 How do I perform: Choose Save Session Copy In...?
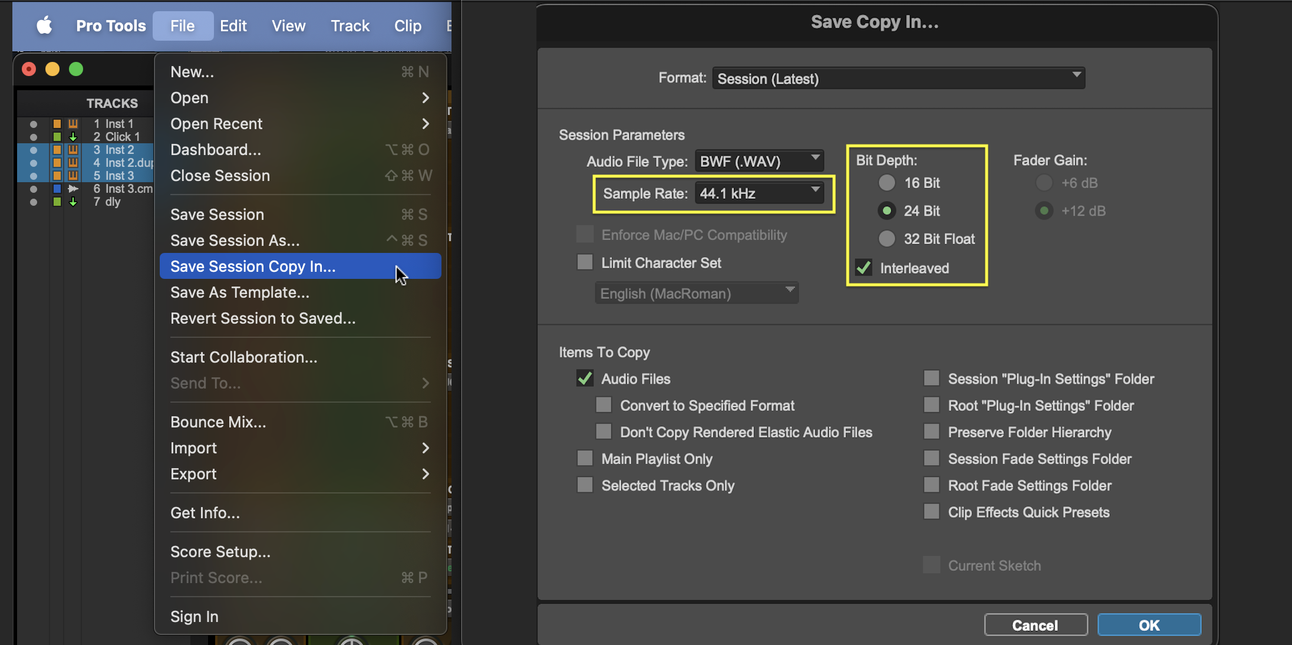point(300,266)
